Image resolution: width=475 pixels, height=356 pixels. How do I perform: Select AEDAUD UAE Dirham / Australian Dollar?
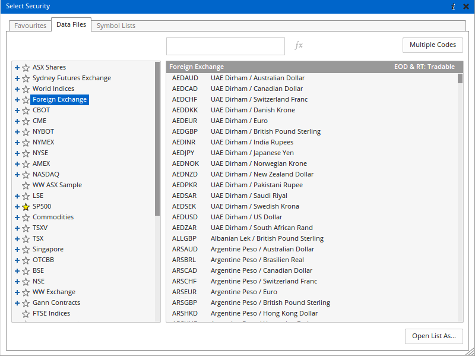pos(312,78)
